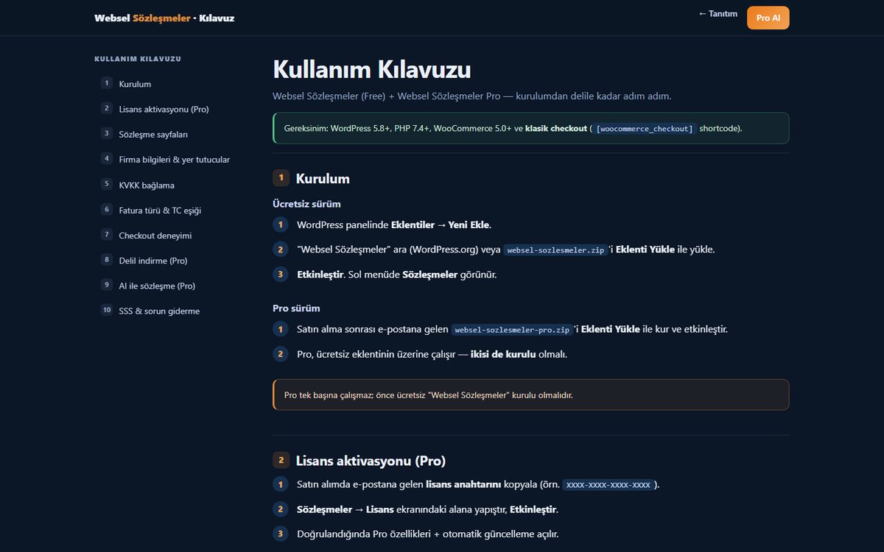This screenshot has width=884, height=552.
Task: Follow the ← Tanıtım link in header
Action: [x=718, y=14]
